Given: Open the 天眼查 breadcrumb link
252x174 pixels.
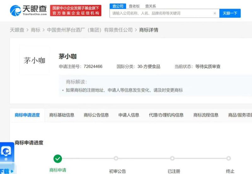Looking at the screenshot, I should point(17,30).
